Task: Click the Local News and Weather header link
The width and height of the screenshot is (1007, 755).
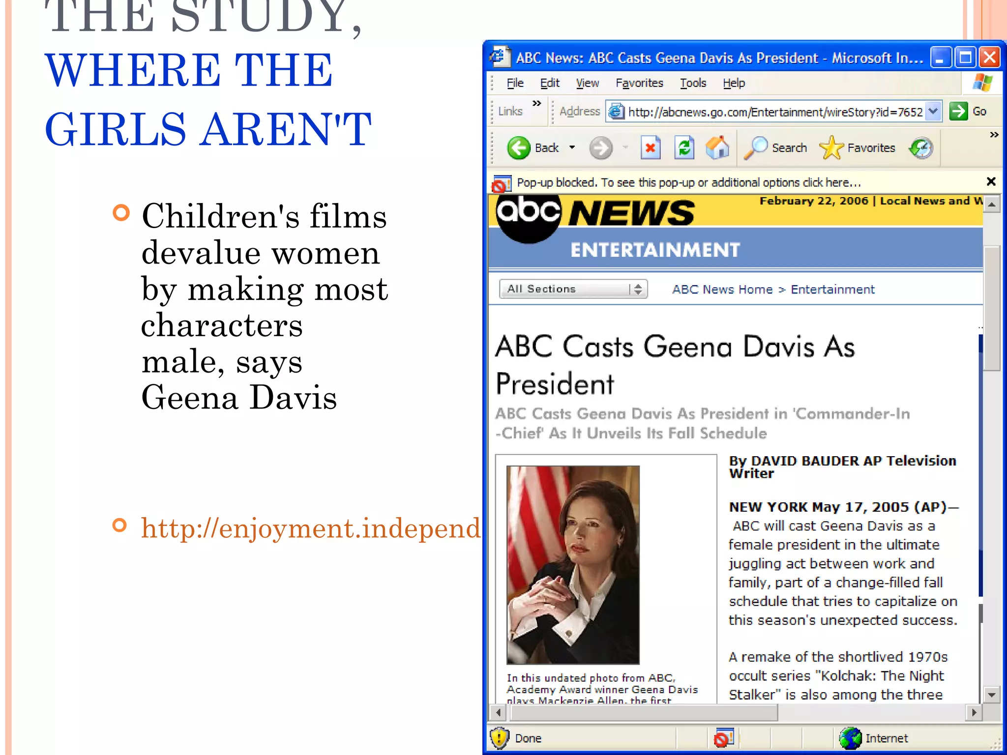Action: [x=931, y=201]
